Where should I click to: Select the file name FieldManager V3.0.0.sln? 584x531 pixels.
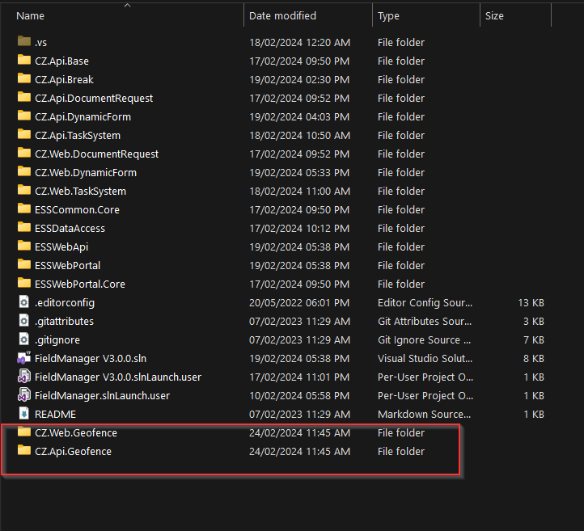coord(91,359)
